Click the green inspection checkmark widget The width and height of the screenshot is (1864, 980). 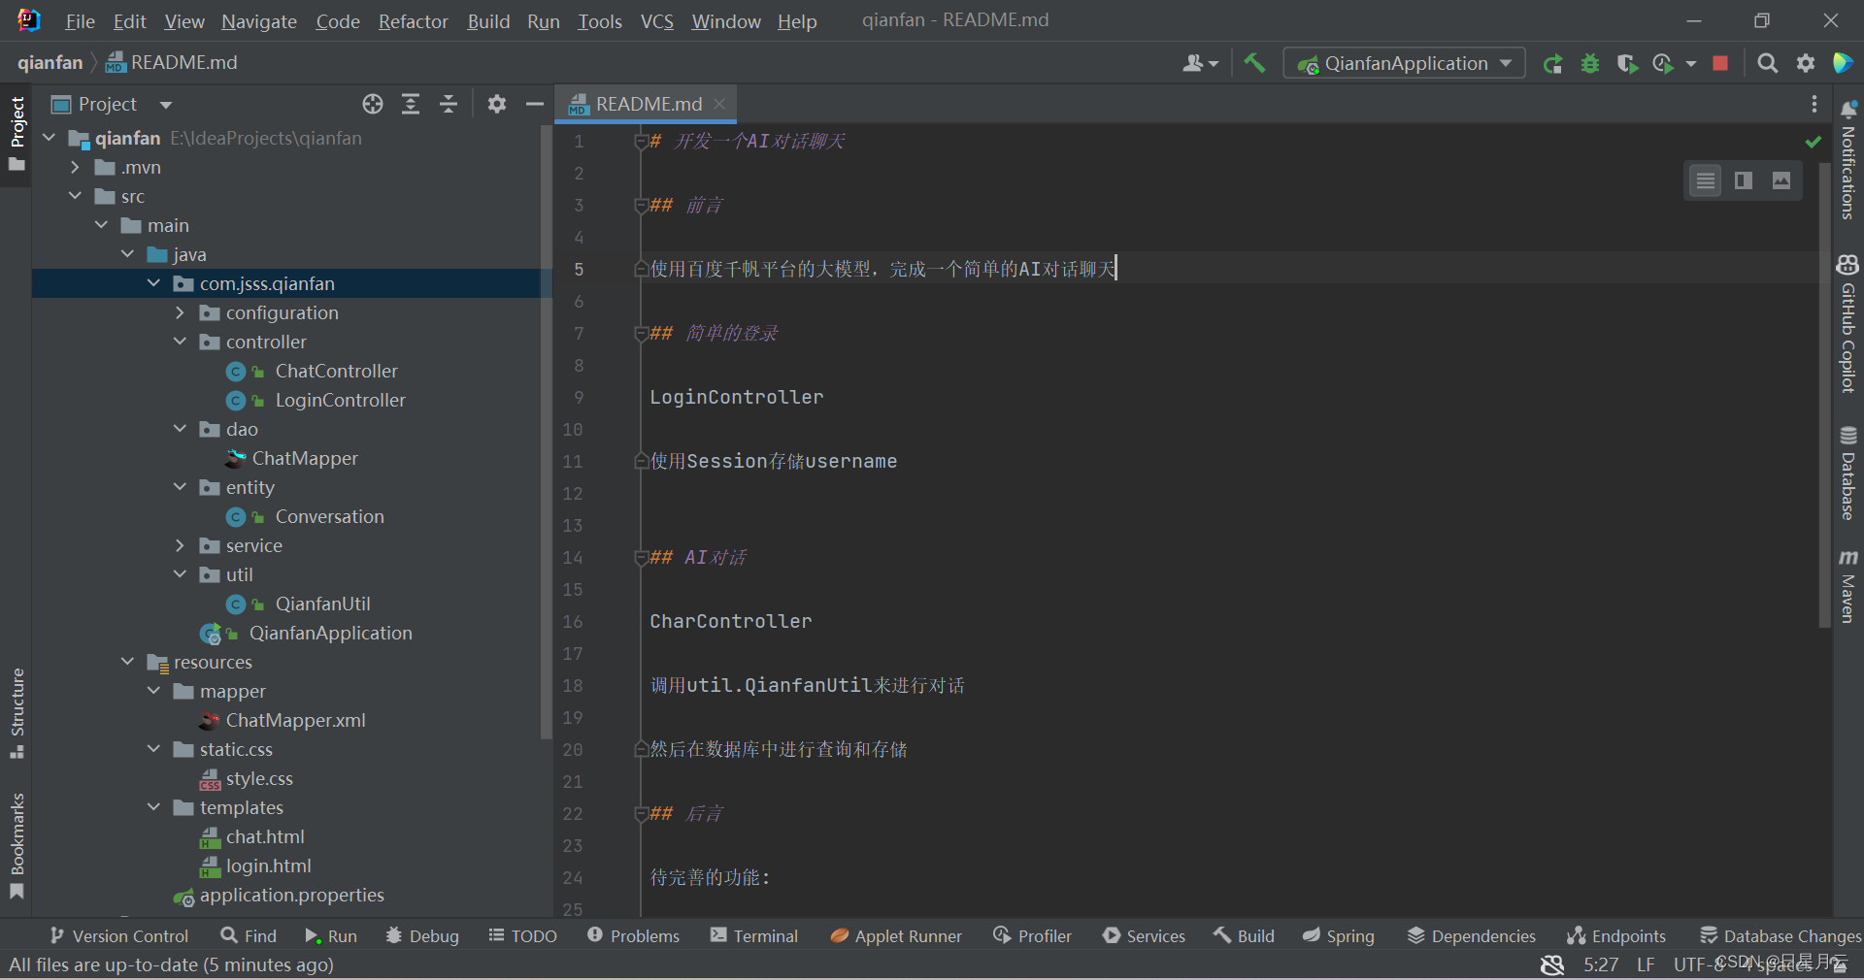tap(1813, 142)
